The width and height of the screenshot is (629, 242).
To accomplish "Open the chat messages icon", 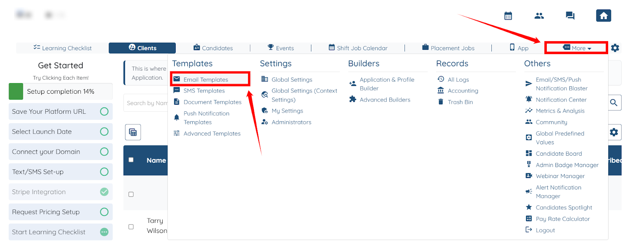I will (x=570, y=16).
